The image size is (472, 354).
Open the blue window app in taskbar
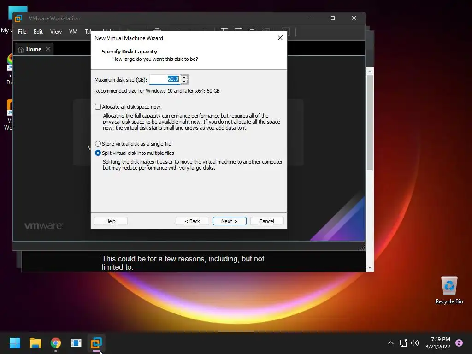click(x=76, y=343)
